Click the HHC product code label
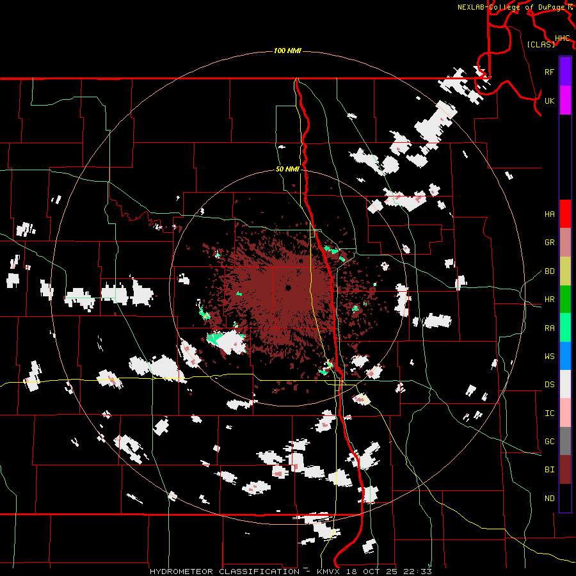This screenshot has height=576, width=576. pyautogui.click(x=562, y=38)
